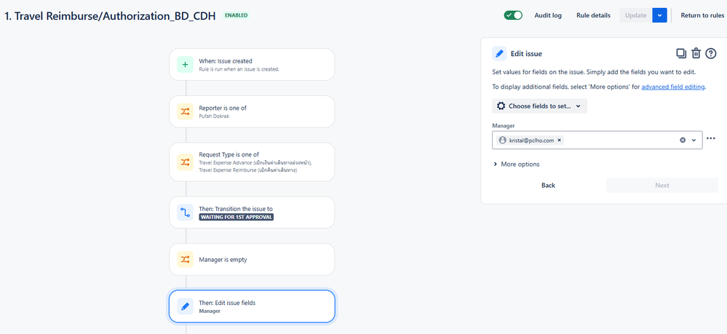
Task: Remove kristal@pclho.com from Manager field
Action: [559, 140]
